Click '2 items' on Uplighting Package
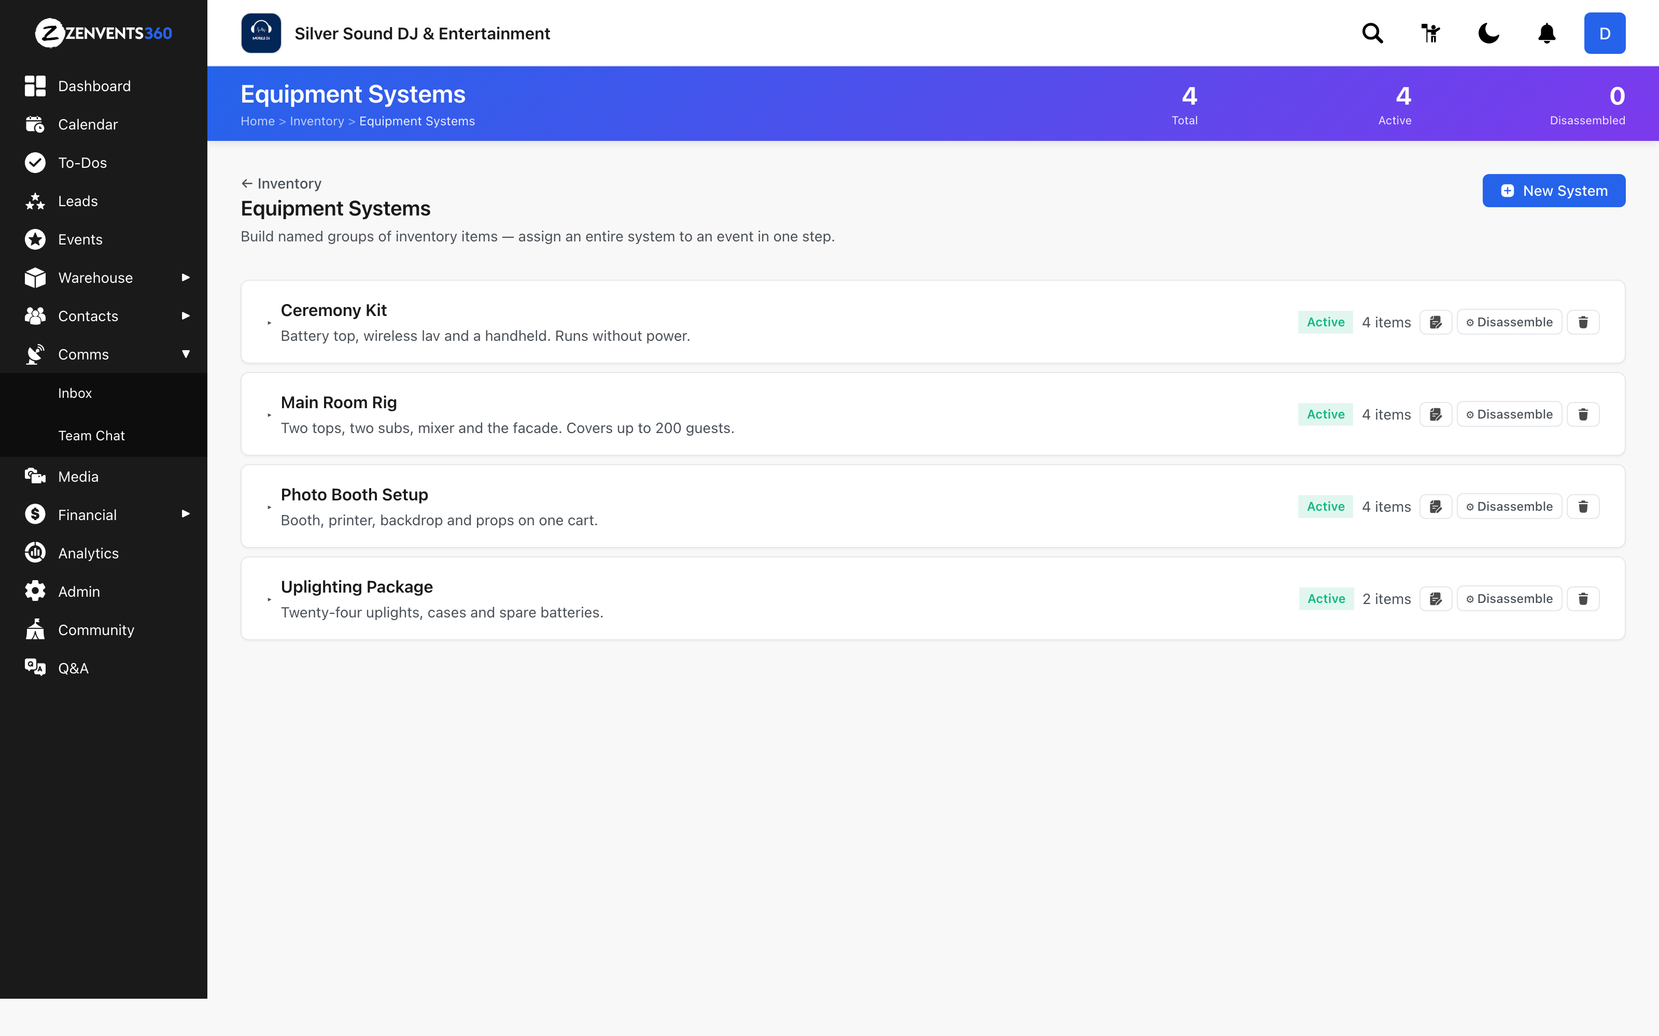The image size is (1659, 1036). click(1386, 599)
